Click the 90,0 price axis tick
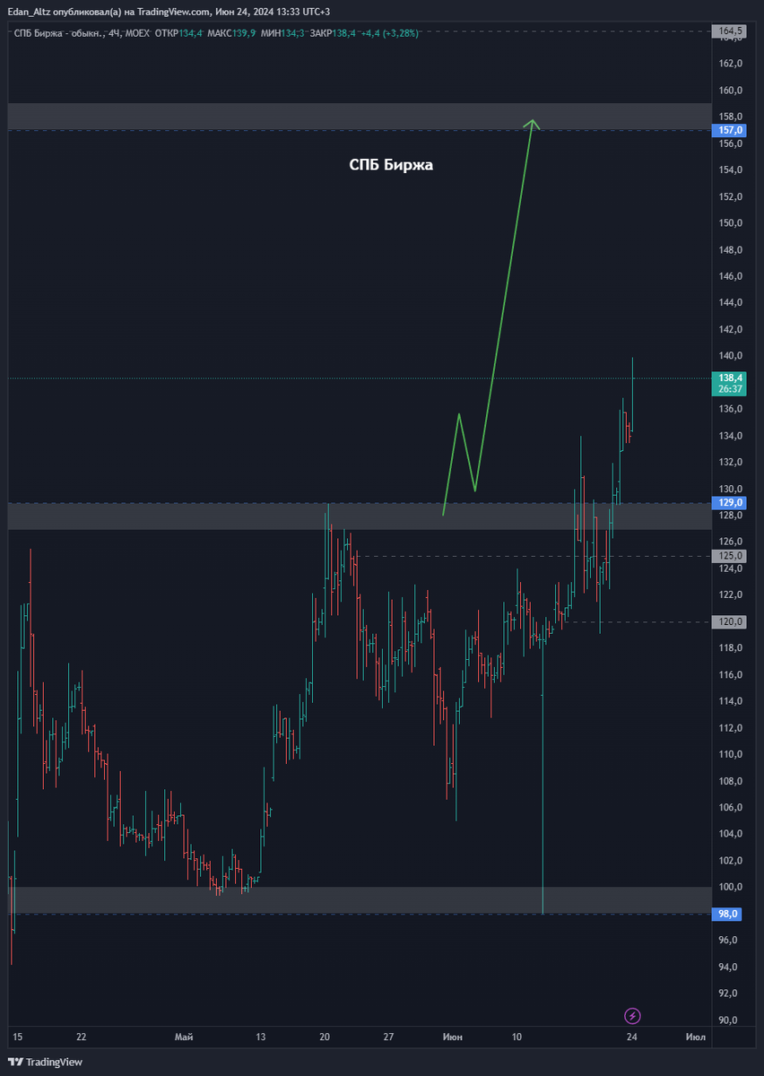The image size is (764, 1076). tap(727, 1020)
